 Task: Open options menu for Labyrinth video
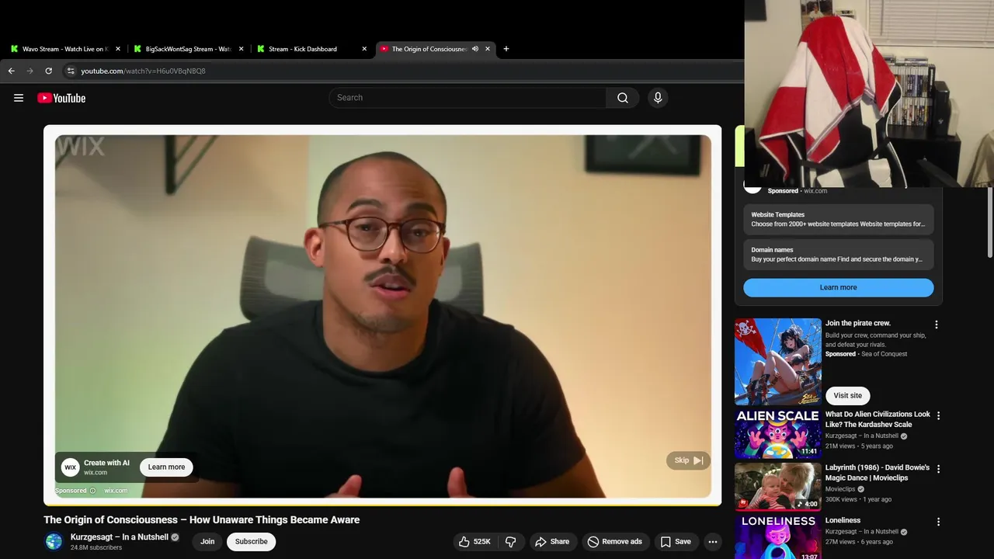(x=938, y=469)
